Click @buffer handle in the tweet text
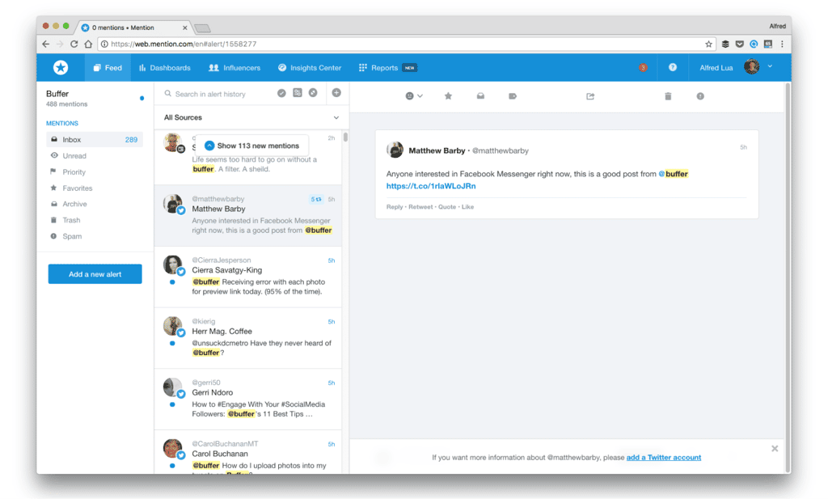This screenshot has width=828, height=499. coord(674,174)
